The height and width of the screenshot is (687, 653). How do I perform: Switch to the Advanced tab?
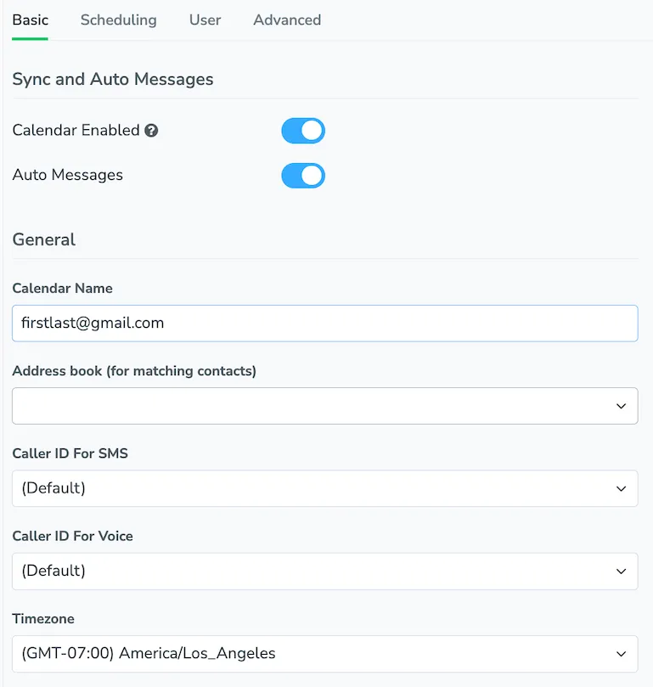286,20
